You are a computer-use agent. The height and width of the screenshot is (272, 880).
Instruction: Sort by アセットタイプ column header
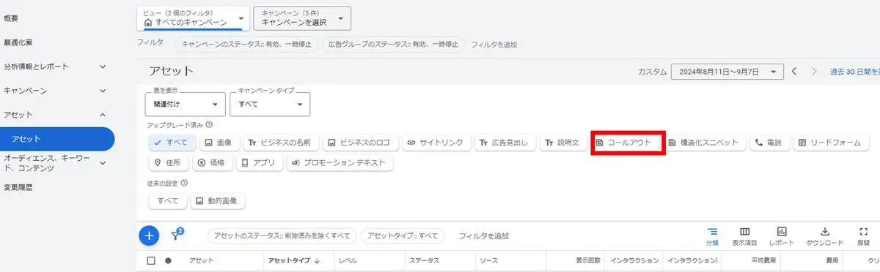[x=293, y=260]
